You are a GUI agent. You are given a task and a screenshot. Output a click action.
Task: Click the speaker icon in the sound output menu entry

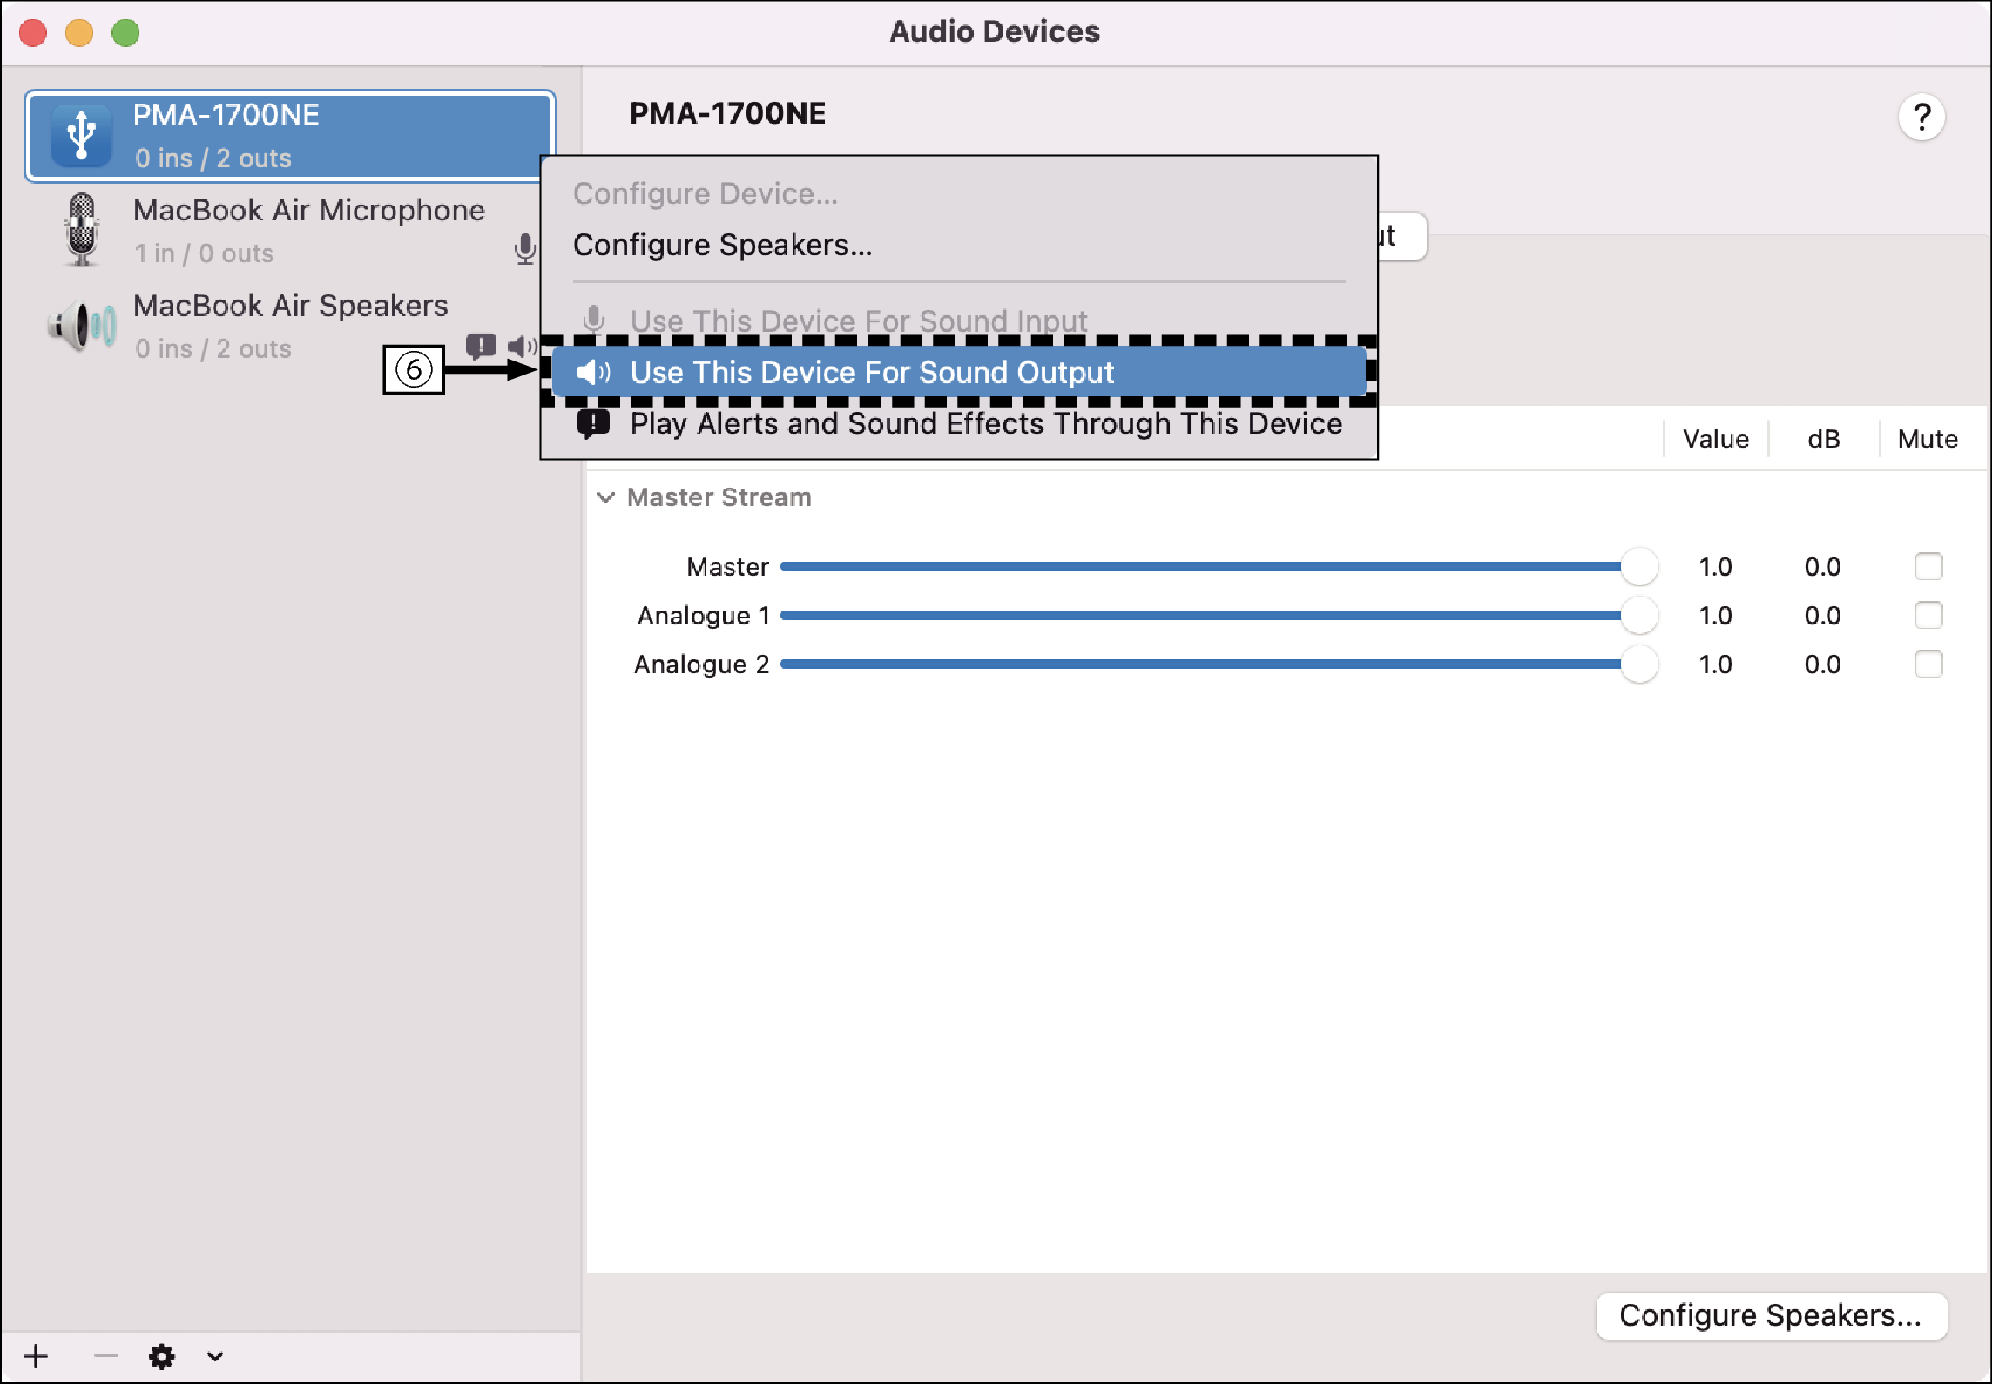[x=593, y=372]
